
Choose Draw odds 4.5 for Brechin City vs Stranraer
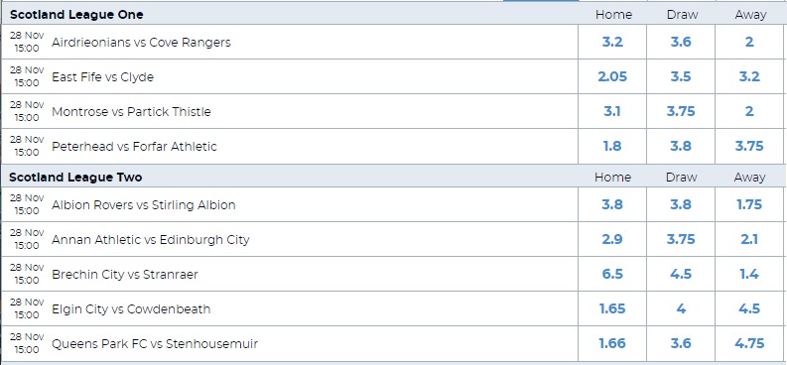click(x=681, y=274)
